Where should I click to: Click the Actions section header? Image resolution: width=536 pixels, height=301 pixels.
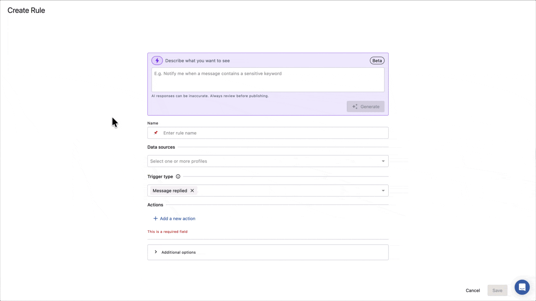[x=155, y=204]
